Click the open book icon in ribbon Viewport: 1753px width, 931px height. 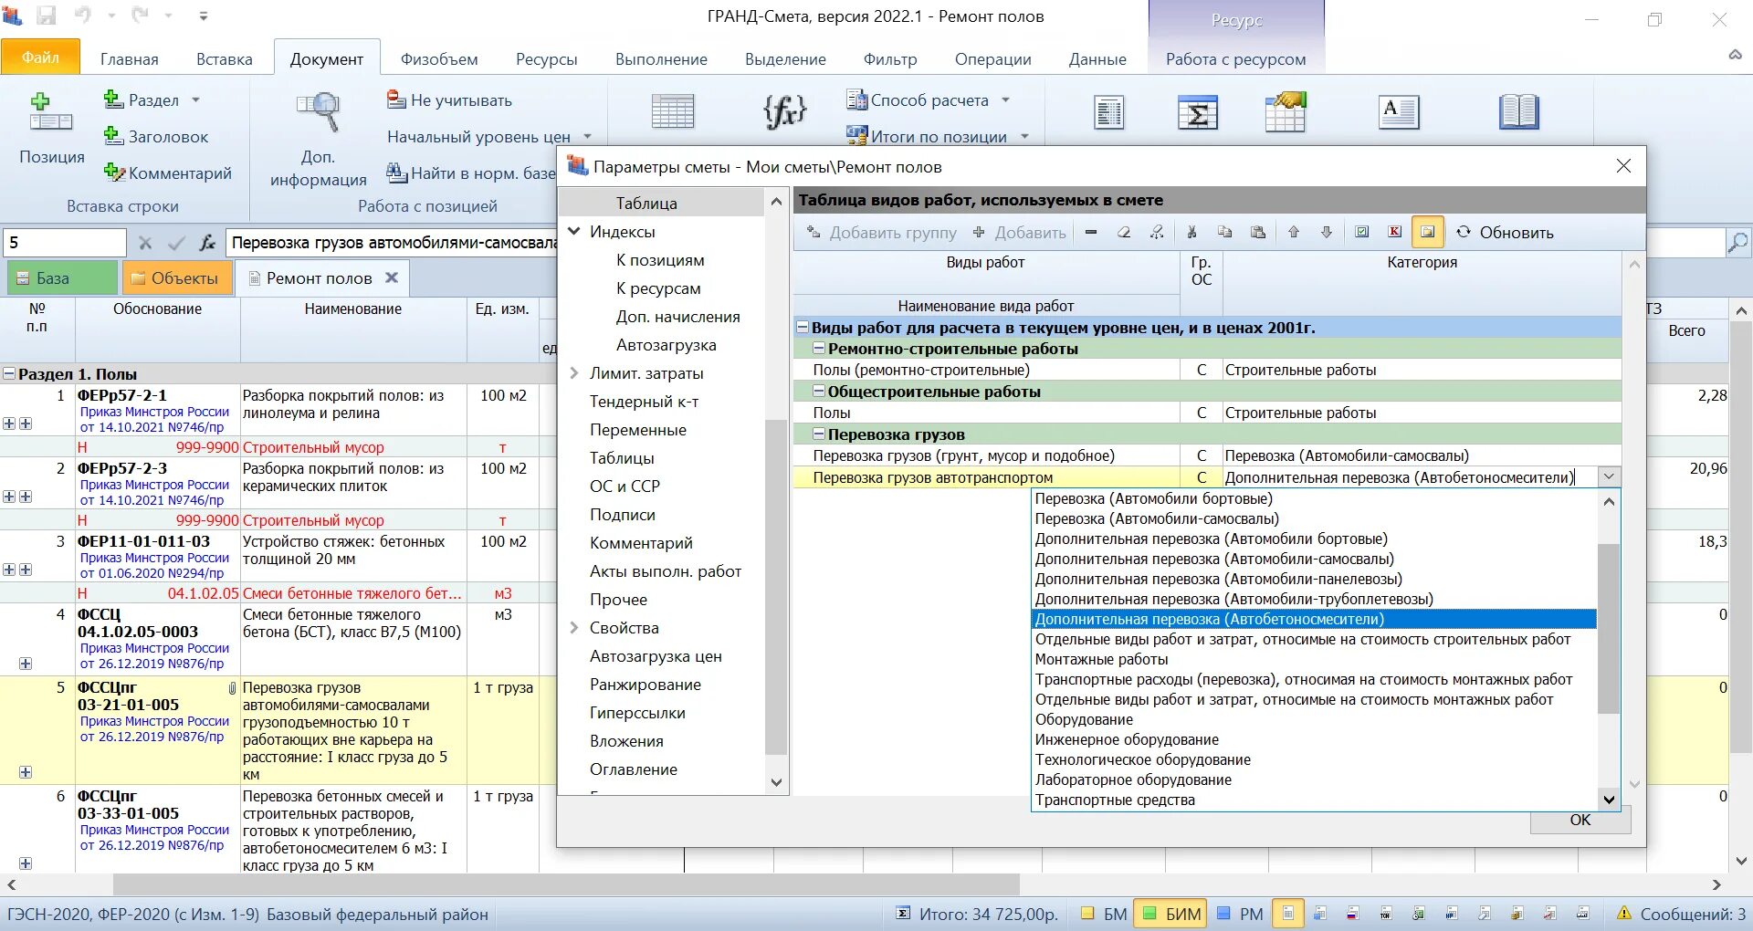click(1518, 112)
